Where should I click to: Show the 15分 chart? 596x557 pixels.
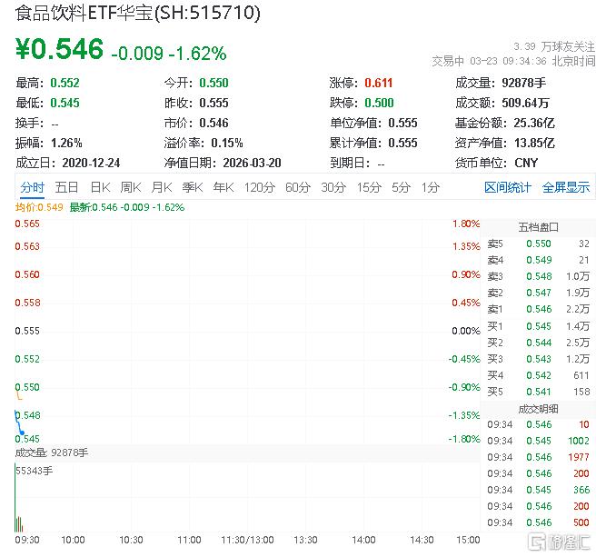coord(369,187)
